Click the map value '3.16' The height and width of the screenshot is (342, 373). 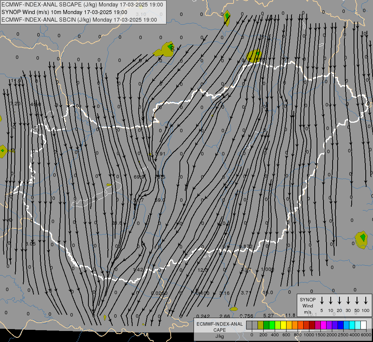click(x=224, y=293)
